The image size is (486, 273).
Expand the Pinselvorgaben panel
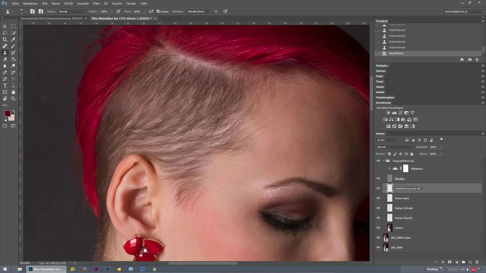click(x=385, y=97)
